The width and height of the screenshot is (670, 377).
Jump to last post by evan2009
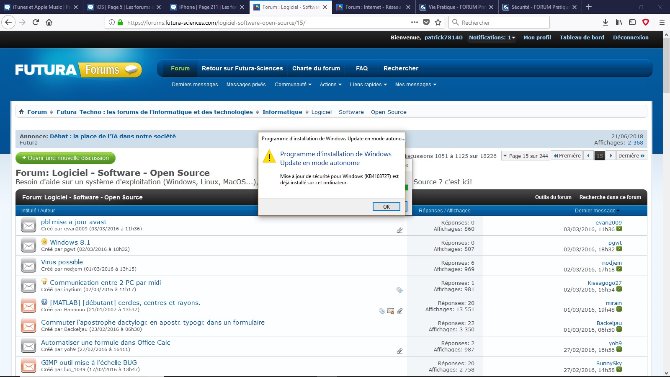[619, 229]
